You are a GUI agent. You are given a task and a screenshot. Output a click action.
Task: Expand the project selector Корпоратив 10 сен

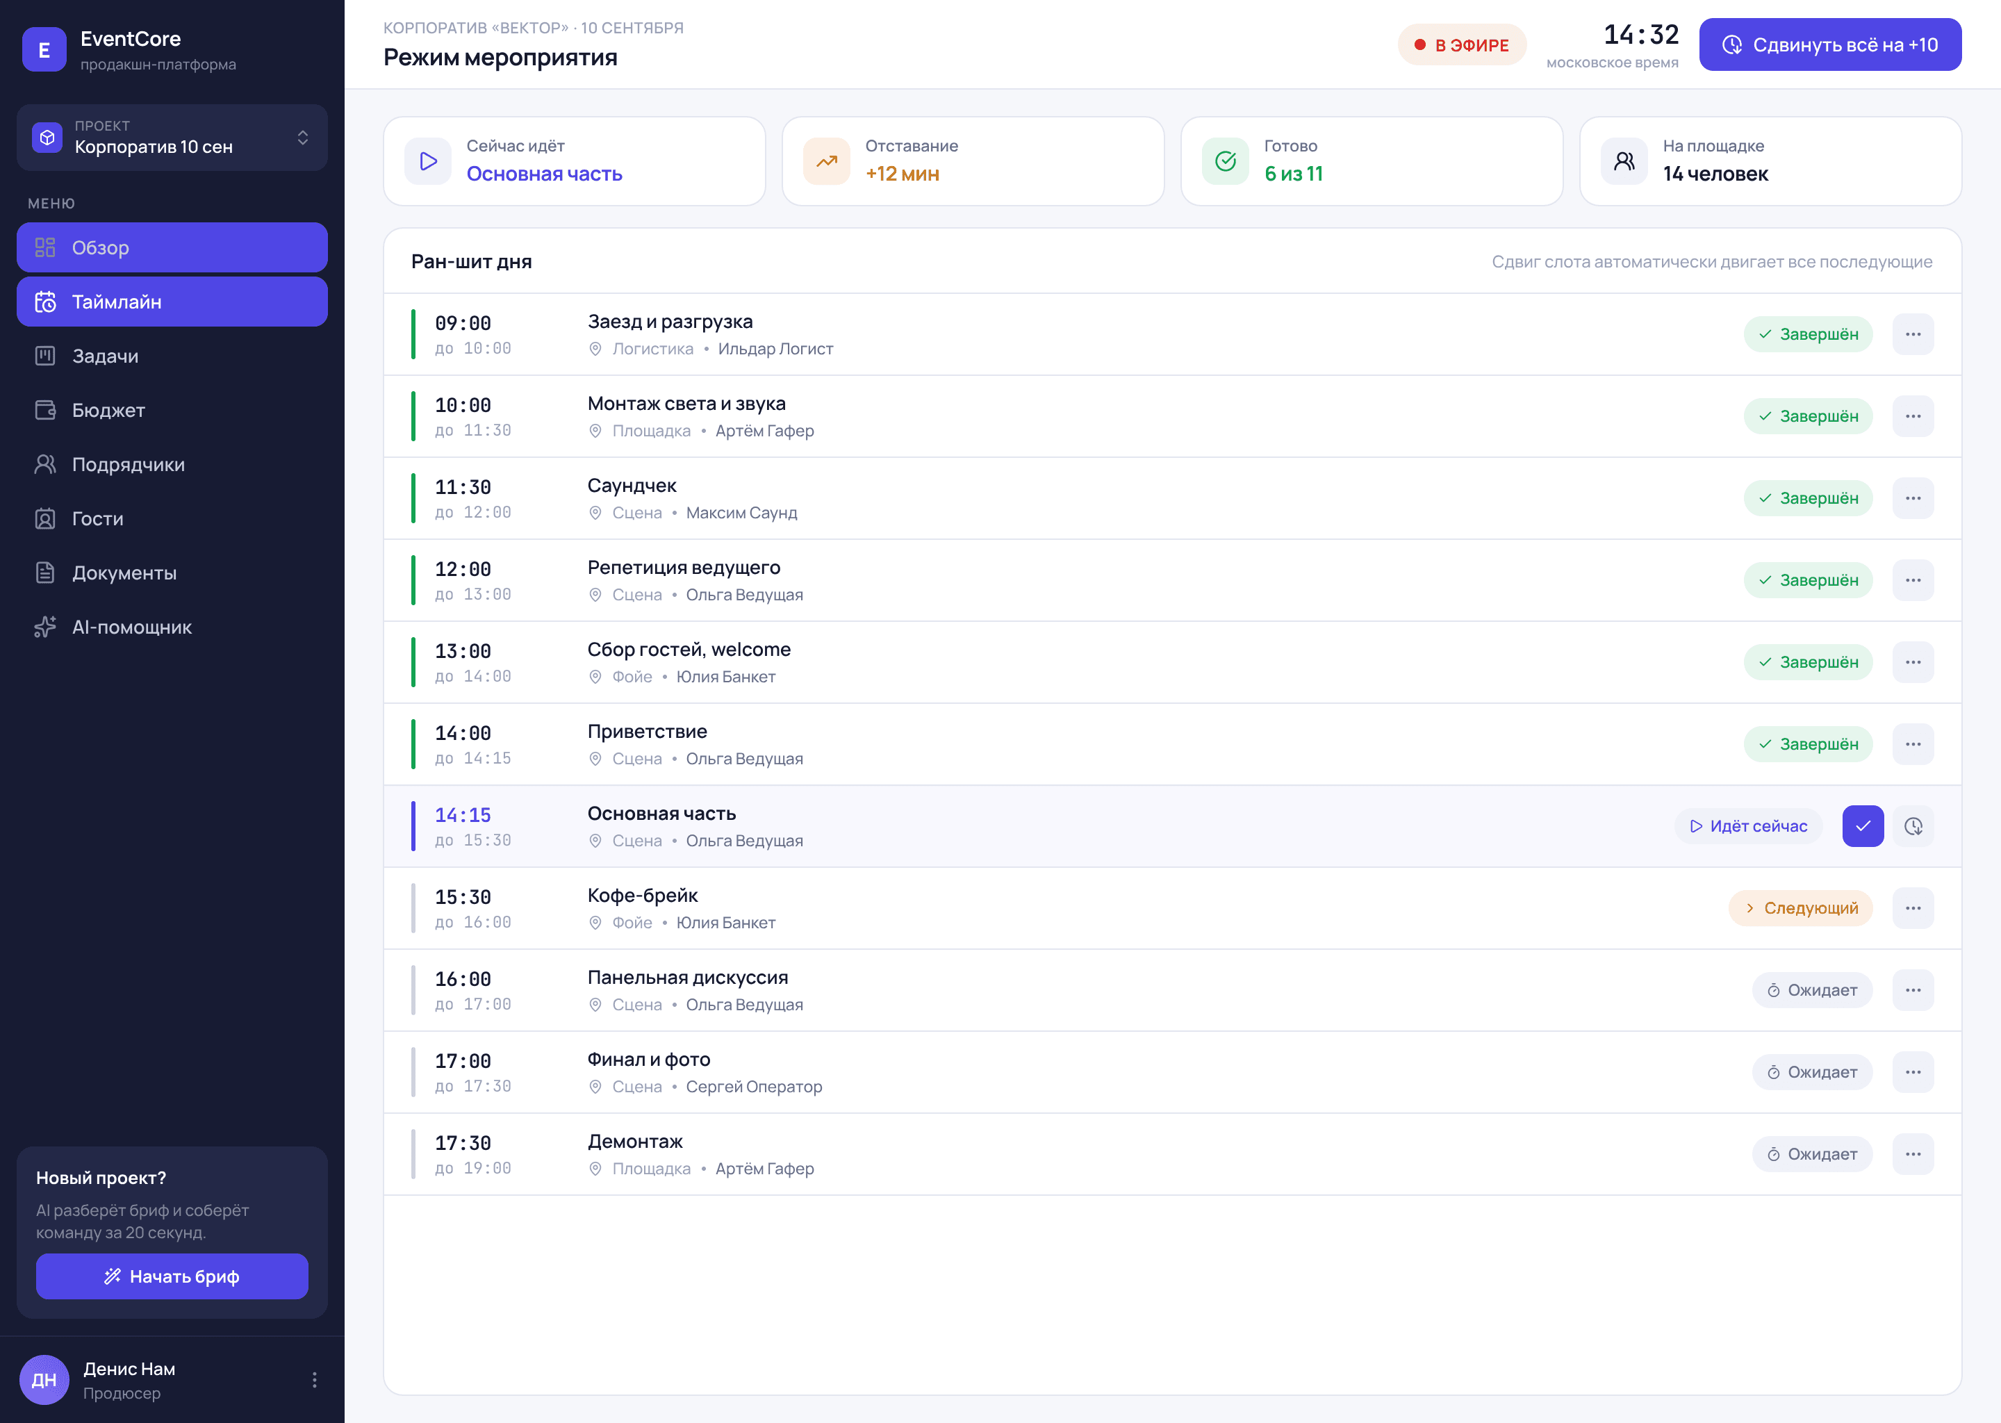pyautogui.click(x=172, y=138)
